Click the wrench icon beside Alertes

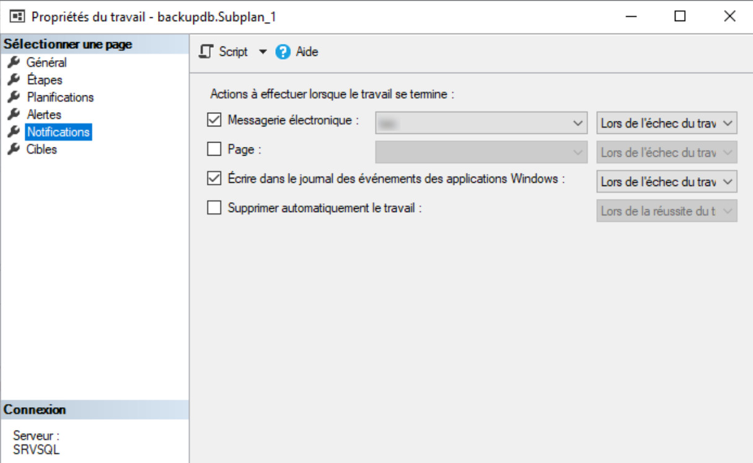(x=12, y=115)
